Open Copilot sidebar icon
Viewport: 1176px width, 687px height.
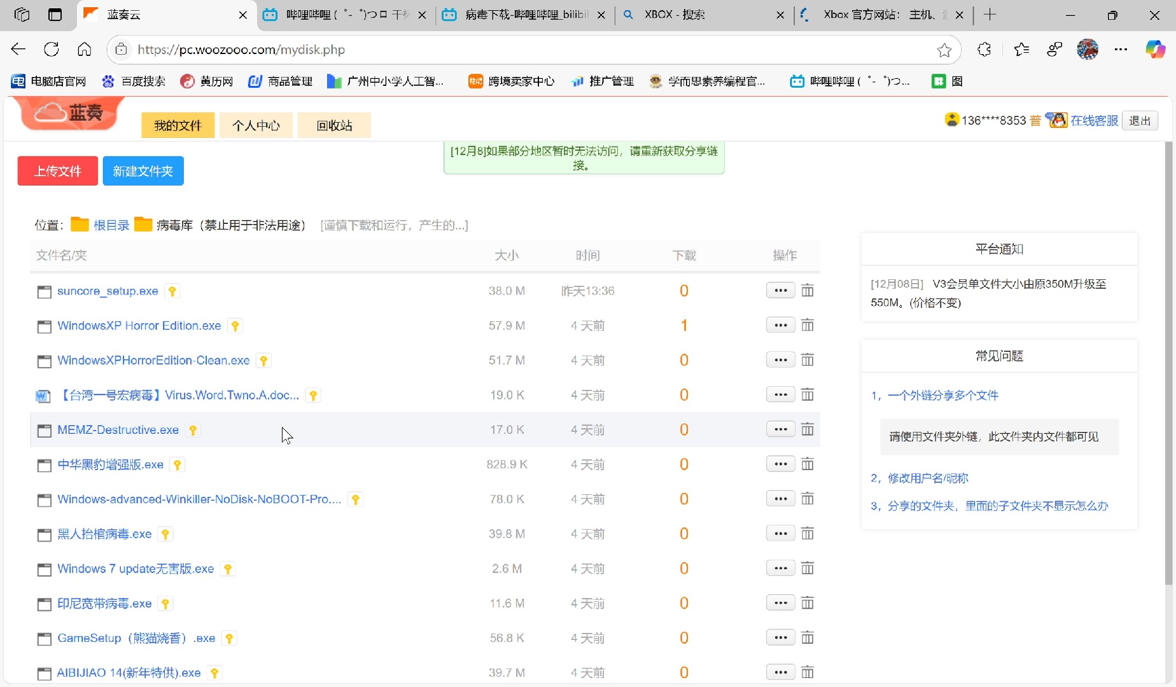[x=1155, y=50]
